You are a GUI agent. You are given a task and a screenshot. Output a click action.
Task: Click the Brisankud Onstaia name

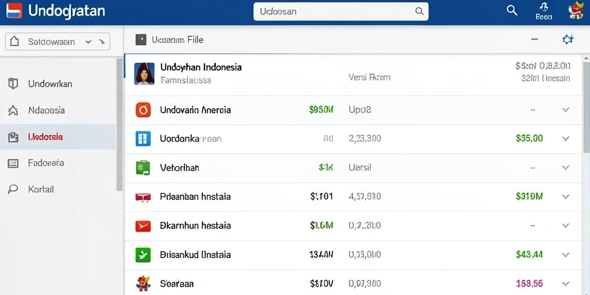pyautogui.click(x=195, y=255)
